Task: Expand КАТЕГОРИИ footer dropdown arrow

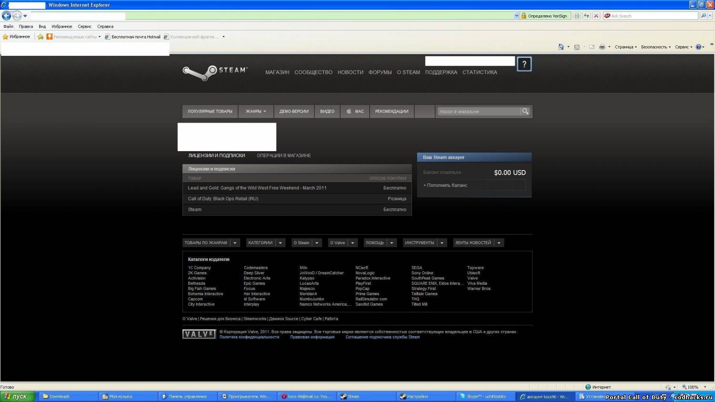Action: pos(280,243)
